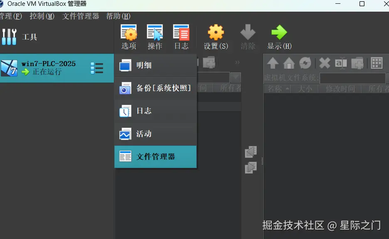Click grid properties icon in guest pane

pos(377,63)
